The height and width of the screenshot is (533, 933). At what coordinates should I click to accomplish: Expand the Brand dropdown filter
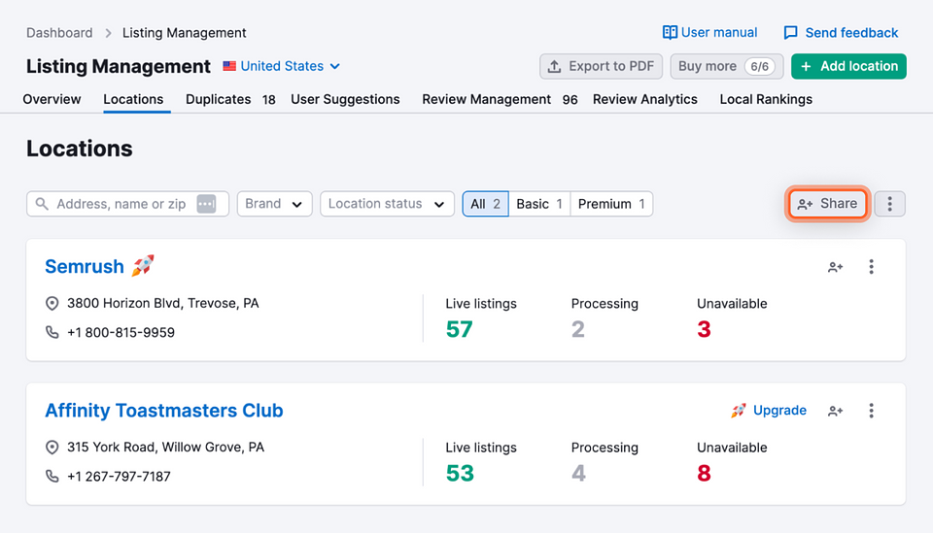(274, 204)
